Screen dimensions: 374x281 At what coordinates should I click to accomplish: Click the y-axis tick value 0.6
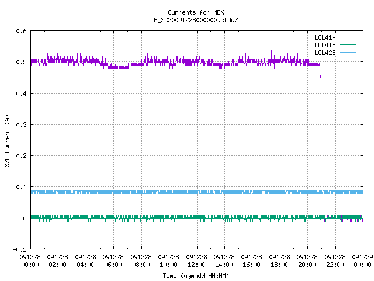click(x=22, y=31)
